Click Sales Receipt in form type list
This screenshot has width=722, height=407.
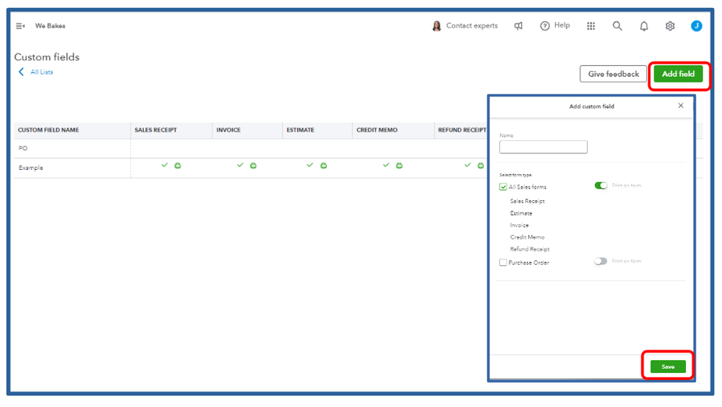(x=527, y=201)
